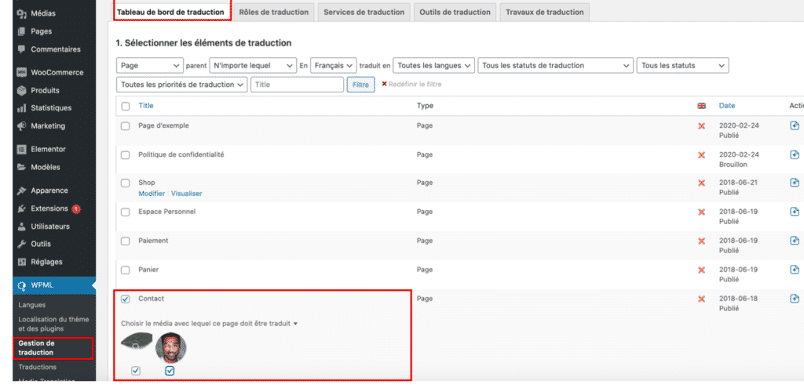Open the Tous les statuts dropdown

click(x=682, y=66)
